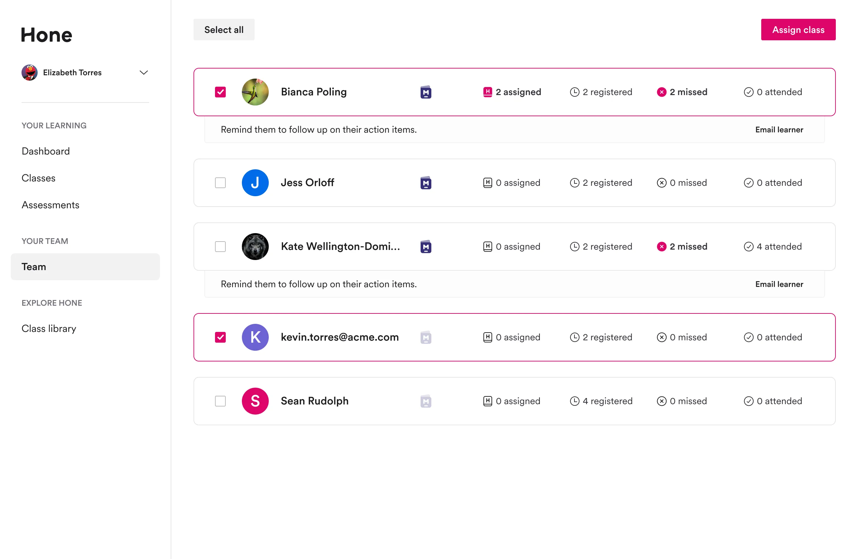Click the assigned book icon in Kate Wellington-Domi's row
The height and width of the screenshot is (559, 860).
pos(487,247)
